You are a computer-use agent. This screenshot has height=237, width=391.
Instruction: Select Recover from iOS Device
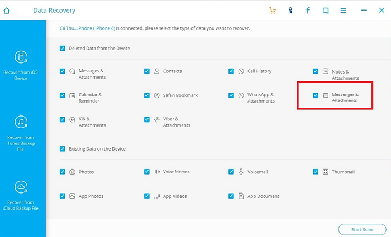coord(21,65)
